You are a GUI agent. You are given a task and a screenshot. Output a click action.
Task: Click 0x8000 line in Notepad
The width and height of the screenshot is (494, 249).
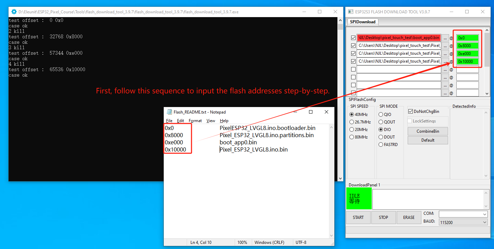[174, 135]
